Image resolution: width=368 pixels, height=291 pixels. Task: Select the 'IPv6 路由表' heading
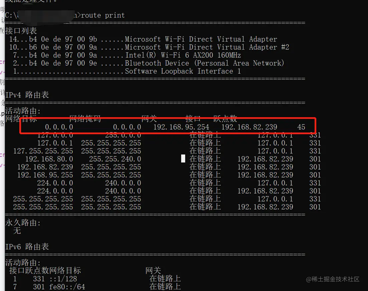click(x=27, y=247)
